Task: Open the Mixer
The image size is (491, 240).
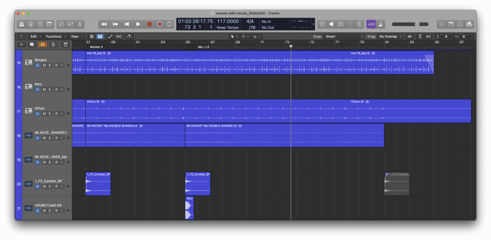Action: 70,24
